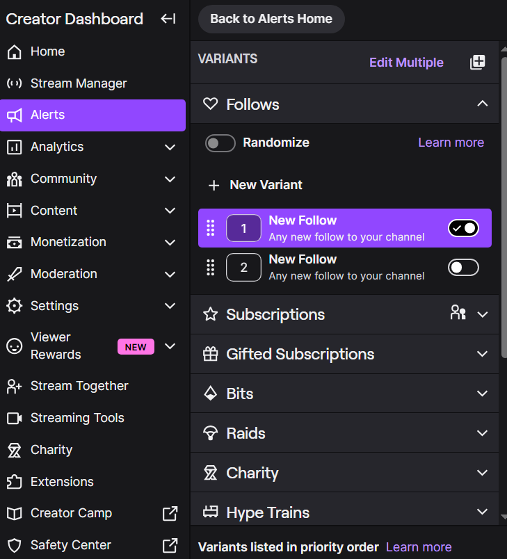Viewport: 507px width, 559px height.
Task: Click the Settings gear icon
Action: pos(15,306)
